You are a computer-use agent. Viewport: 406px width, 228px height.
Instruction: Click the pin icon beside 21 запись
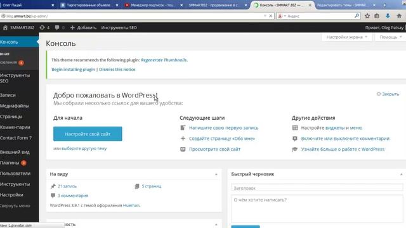click(53, 186)
